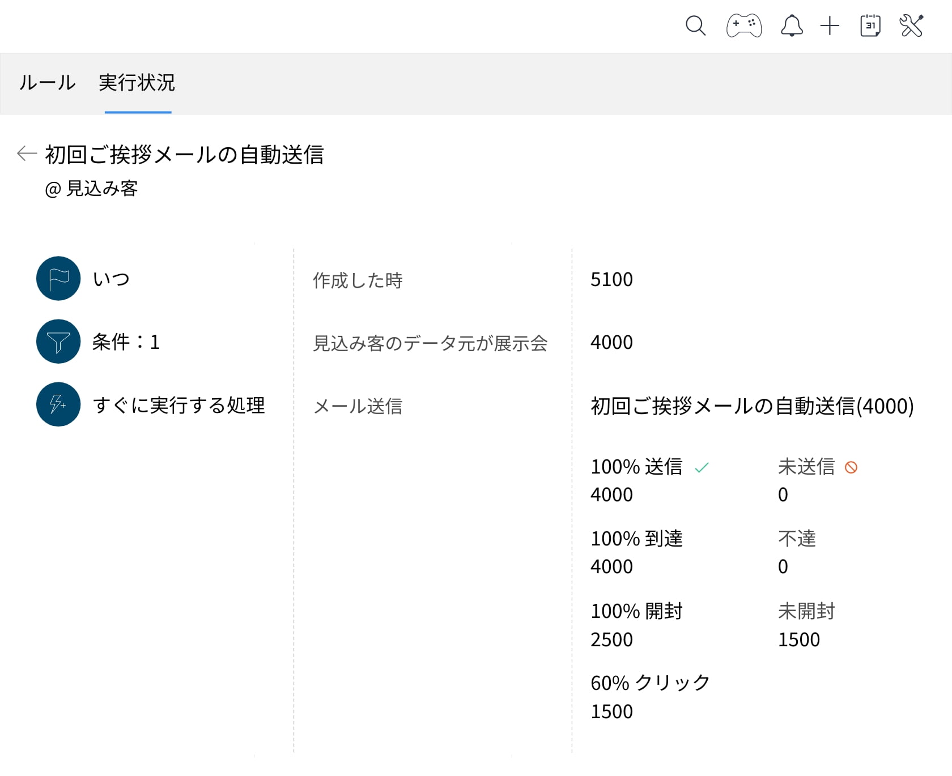The width and height of the screenshot is (952, 776).
Task: Switch to the ルール tab
Action: pyautogui.click(x=47, y=83)
